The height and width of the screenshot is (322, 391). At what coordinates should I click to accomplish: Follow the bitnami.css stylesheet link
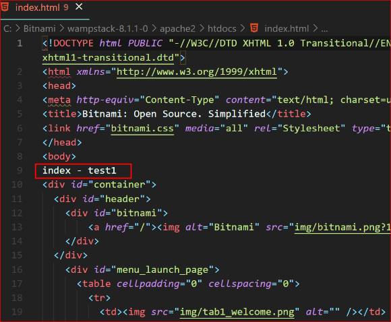(142, 129)
